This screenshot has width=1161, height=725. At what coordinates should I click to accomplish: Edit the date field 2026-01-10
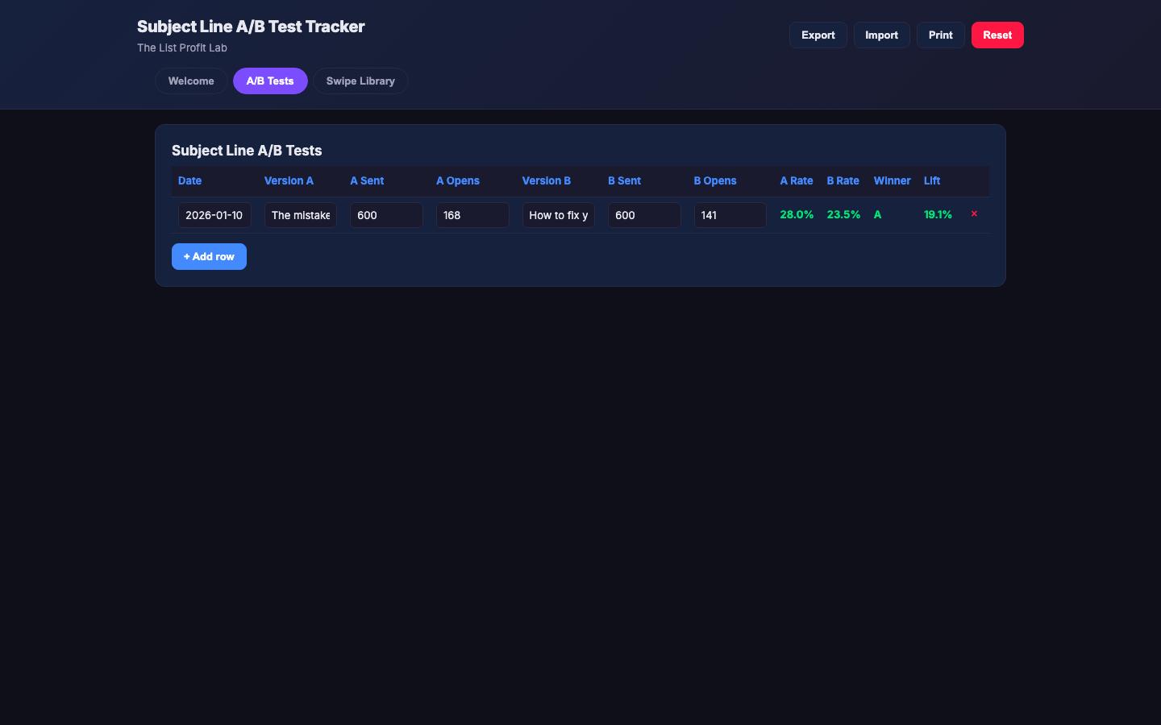[x=214, y=215]
